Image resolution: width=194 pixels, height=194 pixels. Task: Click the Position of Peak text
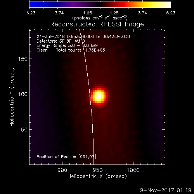point(66,157)
